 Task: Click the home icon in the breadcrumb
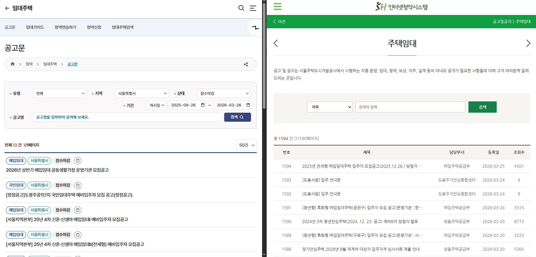pyautogui.click(x=12, y=64)
